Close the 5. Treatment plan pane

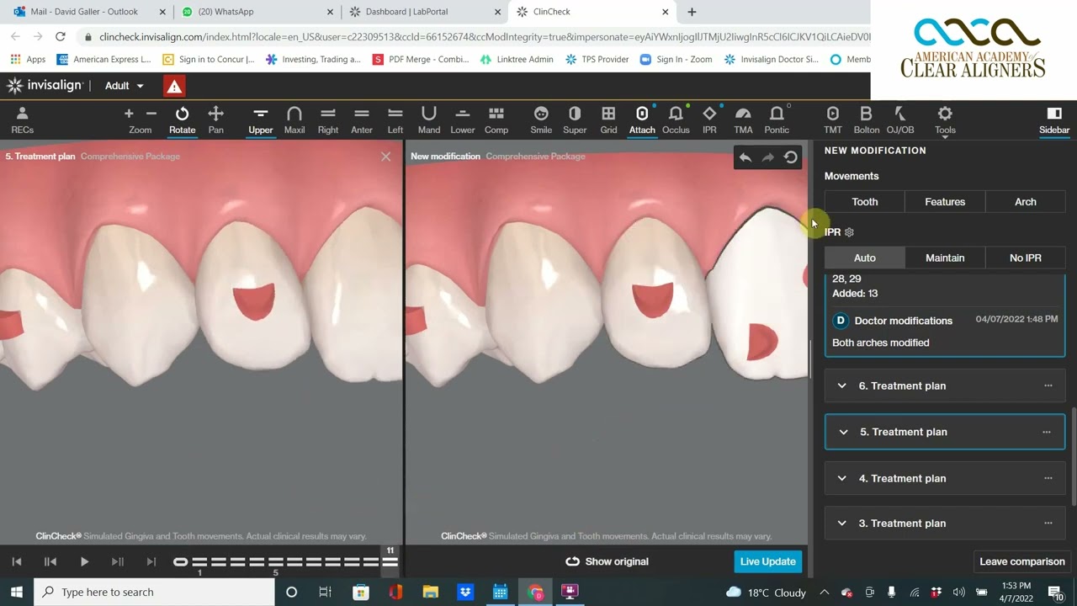pyautogui.click(x=386, y=157)
